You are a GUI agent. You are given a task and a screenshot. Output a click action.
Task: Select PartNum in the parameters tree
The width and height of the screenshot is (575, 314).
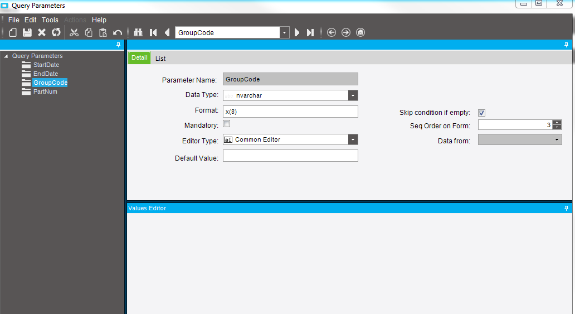[x=45, y=91]
